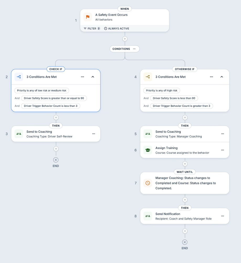
Task: Open the FILTER settings on the trigger
Action: 91,28
